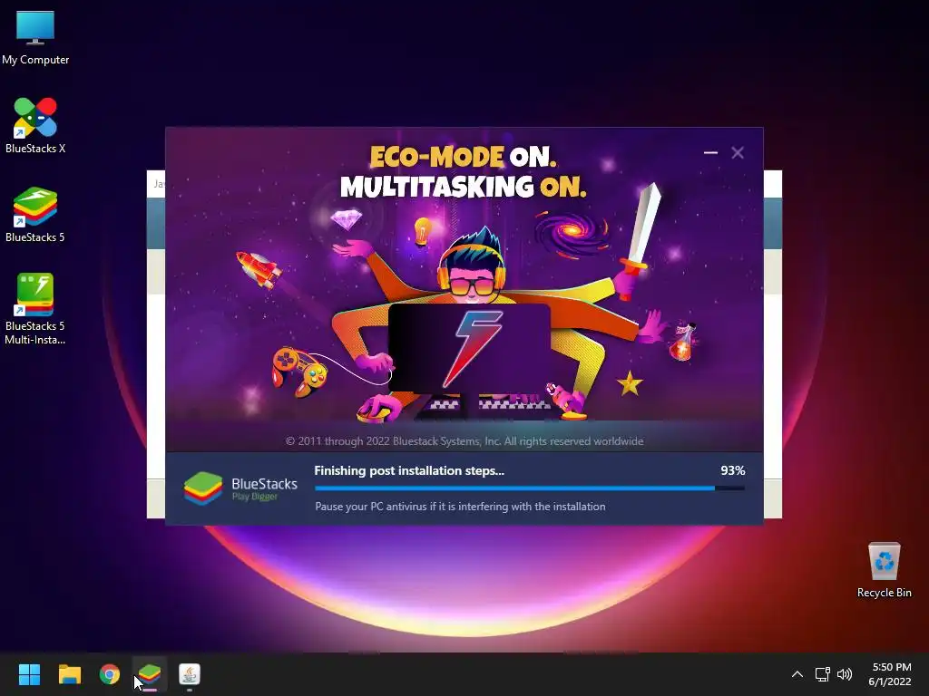Image resolution: width=929 pixels, height=696 pixels.
Task: Close the BlueStacks installer window
Action: tap(738, 152)
